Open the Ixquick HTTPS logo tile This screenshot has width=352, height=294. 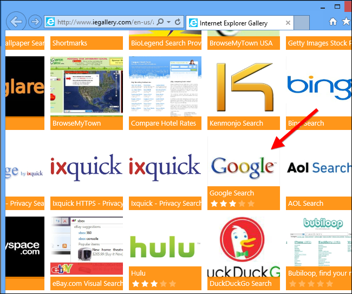tap(87, 167)
